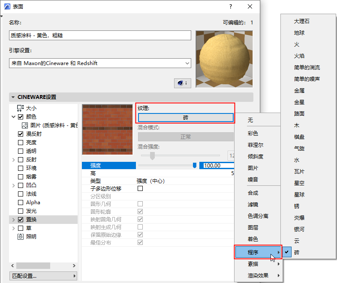This screenshot has width=337, height=283.
Task: Enable the 凹凸 bump checkbox
Action: coord(21,185)
